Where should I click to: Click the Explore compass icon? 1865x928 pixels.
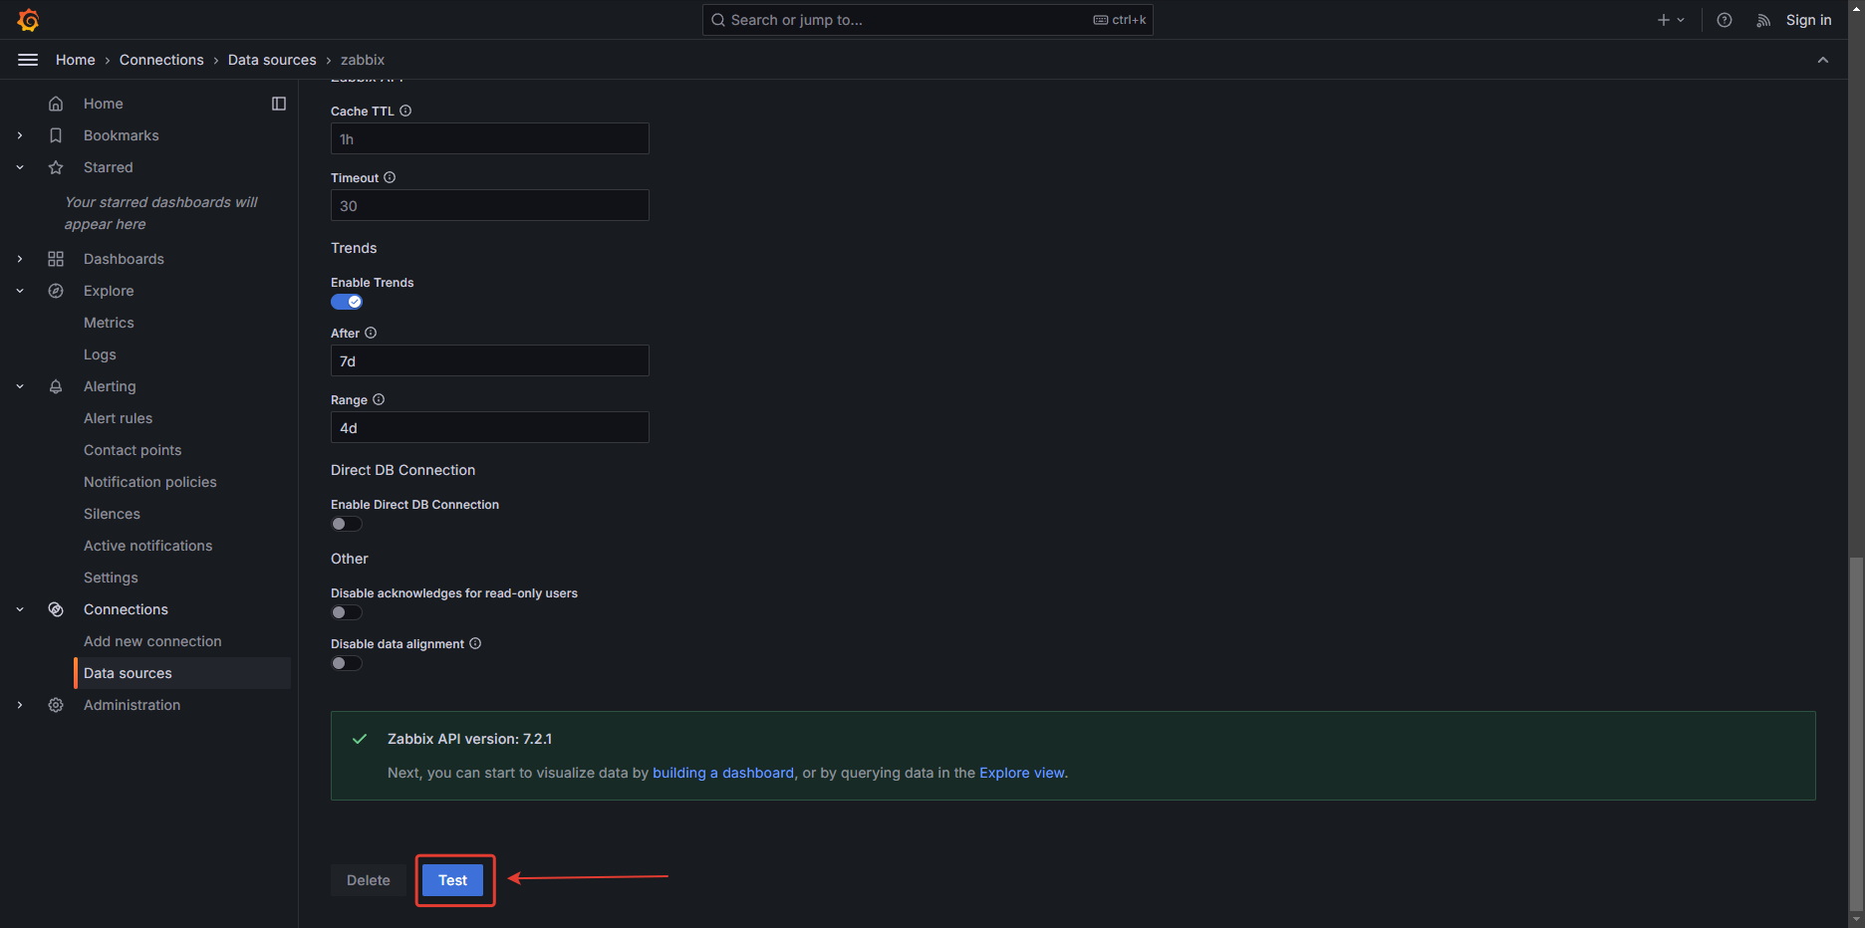click(56, 291)
